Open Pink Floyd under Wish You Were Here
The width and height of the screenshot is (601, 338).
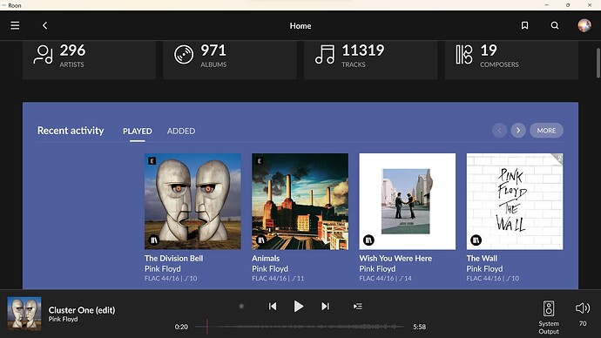pyautogui.click(x=377, y=268)
